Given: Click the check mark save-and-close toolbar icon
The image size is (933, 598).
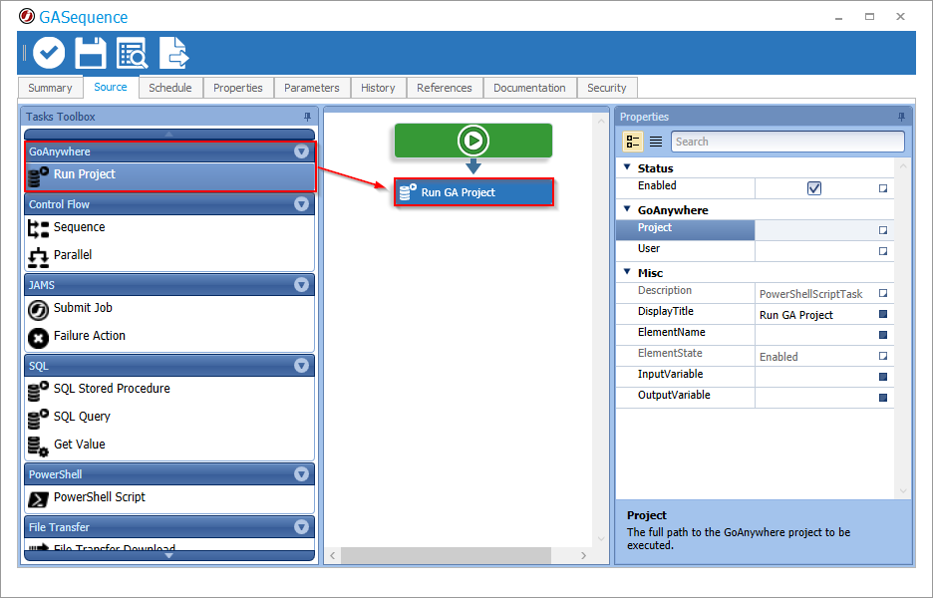Looking at the screenshot, I should pyautogui.click(x=49, y=53).
